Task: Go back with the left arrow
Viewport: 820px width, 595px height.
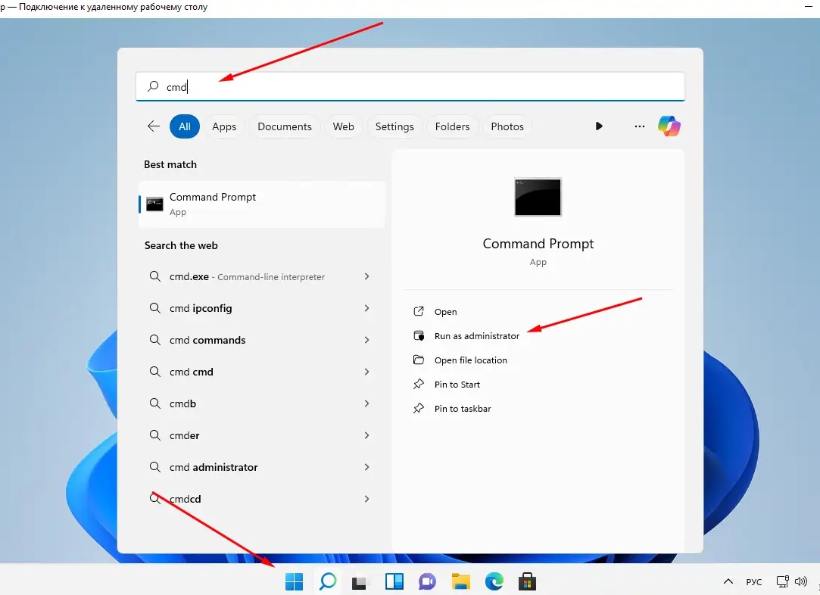Action: [153, 126]
